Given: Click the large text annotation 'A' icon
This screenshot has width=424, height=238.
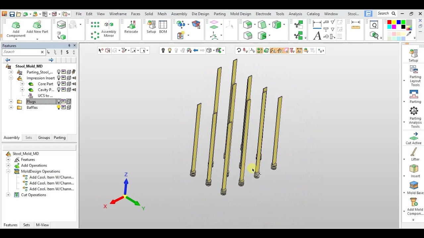Looking at the screenshot, I should (x=317, y=36).
